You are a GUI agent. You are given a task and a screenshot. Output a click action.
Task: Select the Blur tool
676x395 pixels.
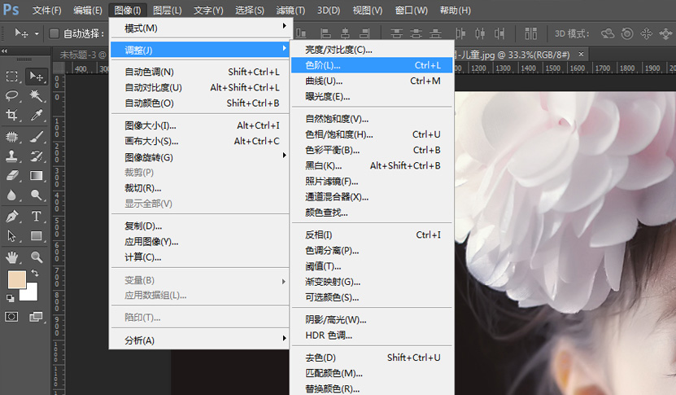[x=11, y=195]
